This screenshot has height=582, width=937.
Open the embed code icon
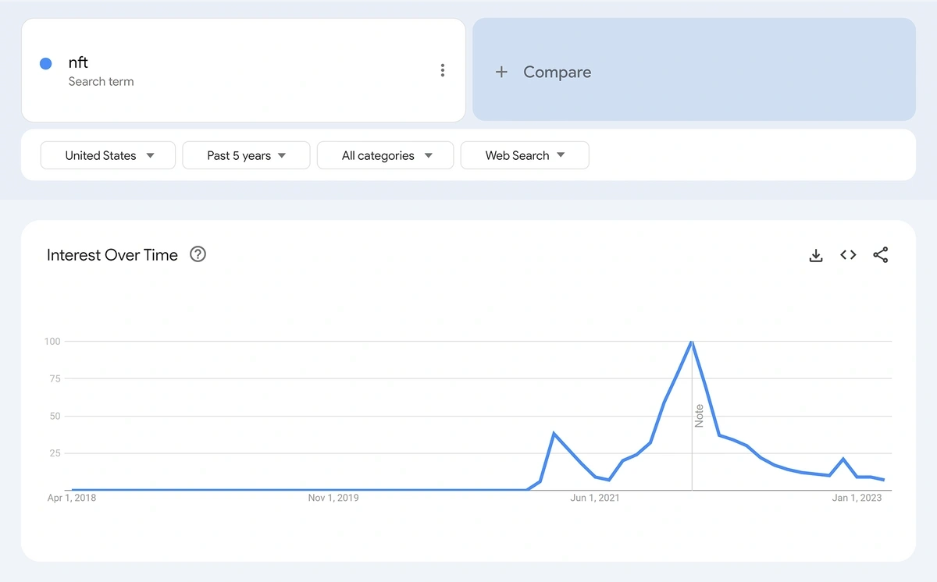(848, 255)
